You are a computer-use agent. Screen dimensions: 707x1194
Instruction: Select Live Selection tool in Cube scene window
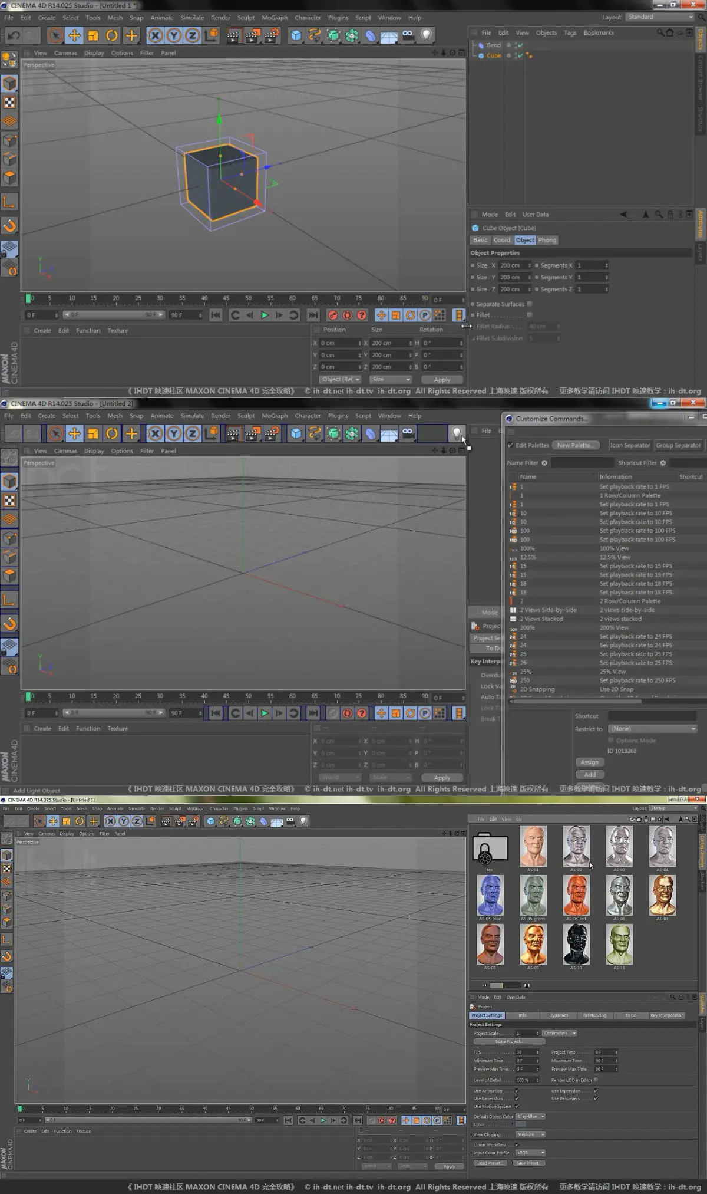55,36
